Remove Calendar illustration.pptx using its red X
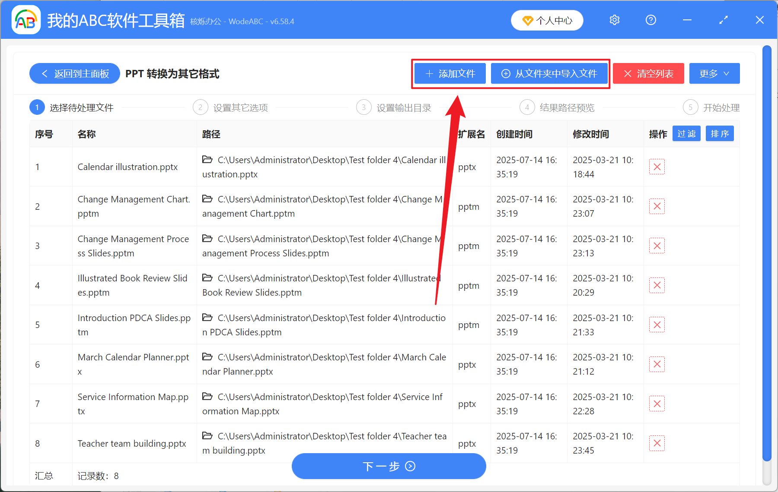778x492 pixels. 657,167
